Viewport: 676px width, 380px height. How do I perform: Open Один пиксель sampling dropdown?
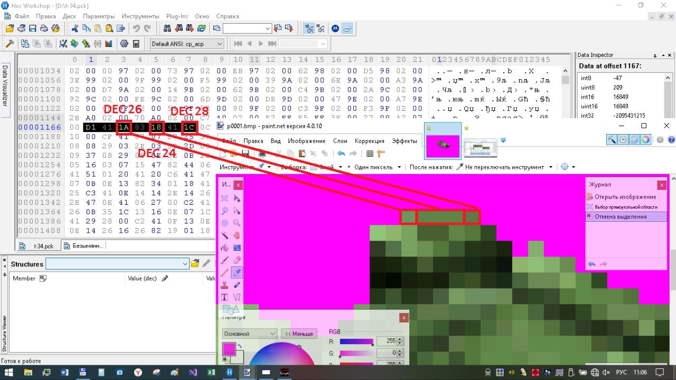coord(378,167)
